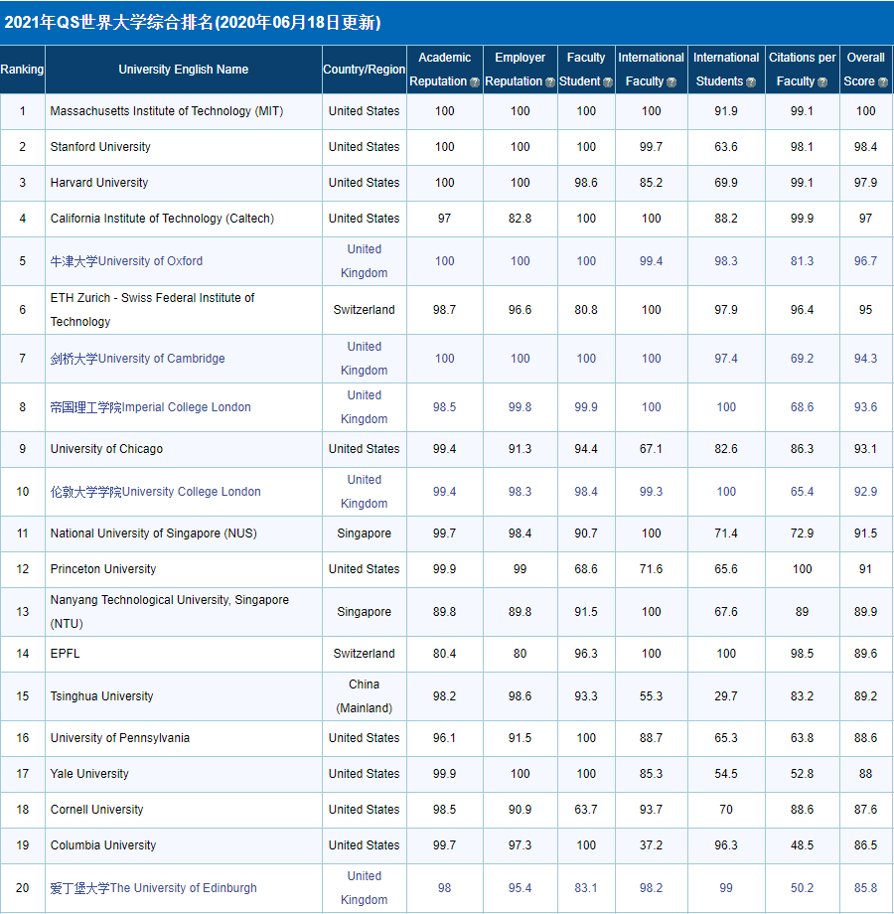
Task: Click the Country/Region column header
Action: coord(365,70)
